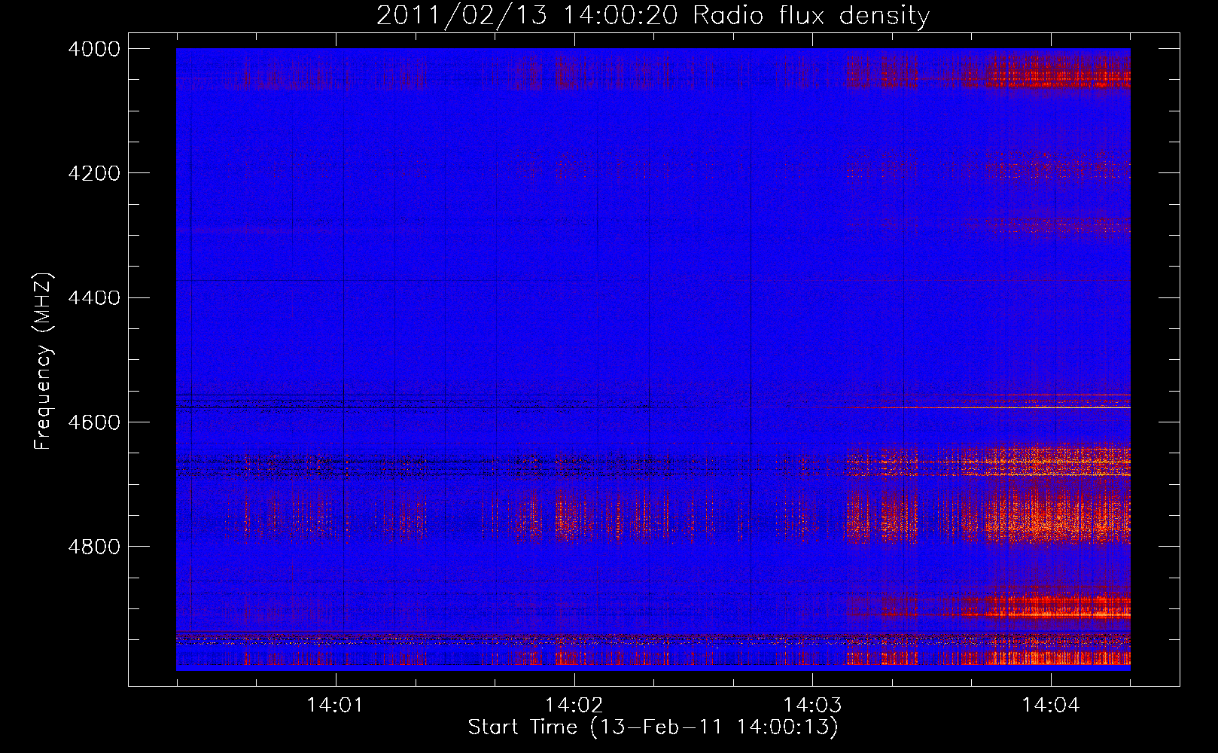Select the 4000 frequency axis label
Viewport: 1218px width, 753px height.
pos(94,49)
